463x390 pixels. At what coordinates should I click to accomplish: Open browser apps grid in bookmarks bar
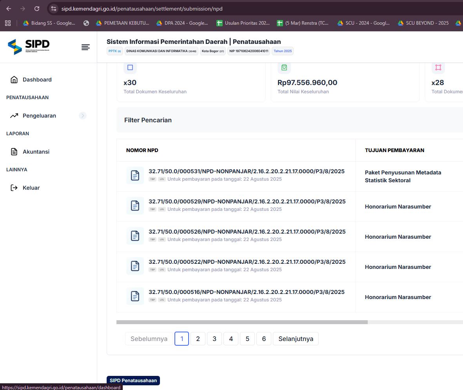pyautogui.click(x=8, y=23)
